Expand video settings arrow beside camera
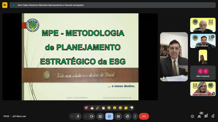 (86, 116)
